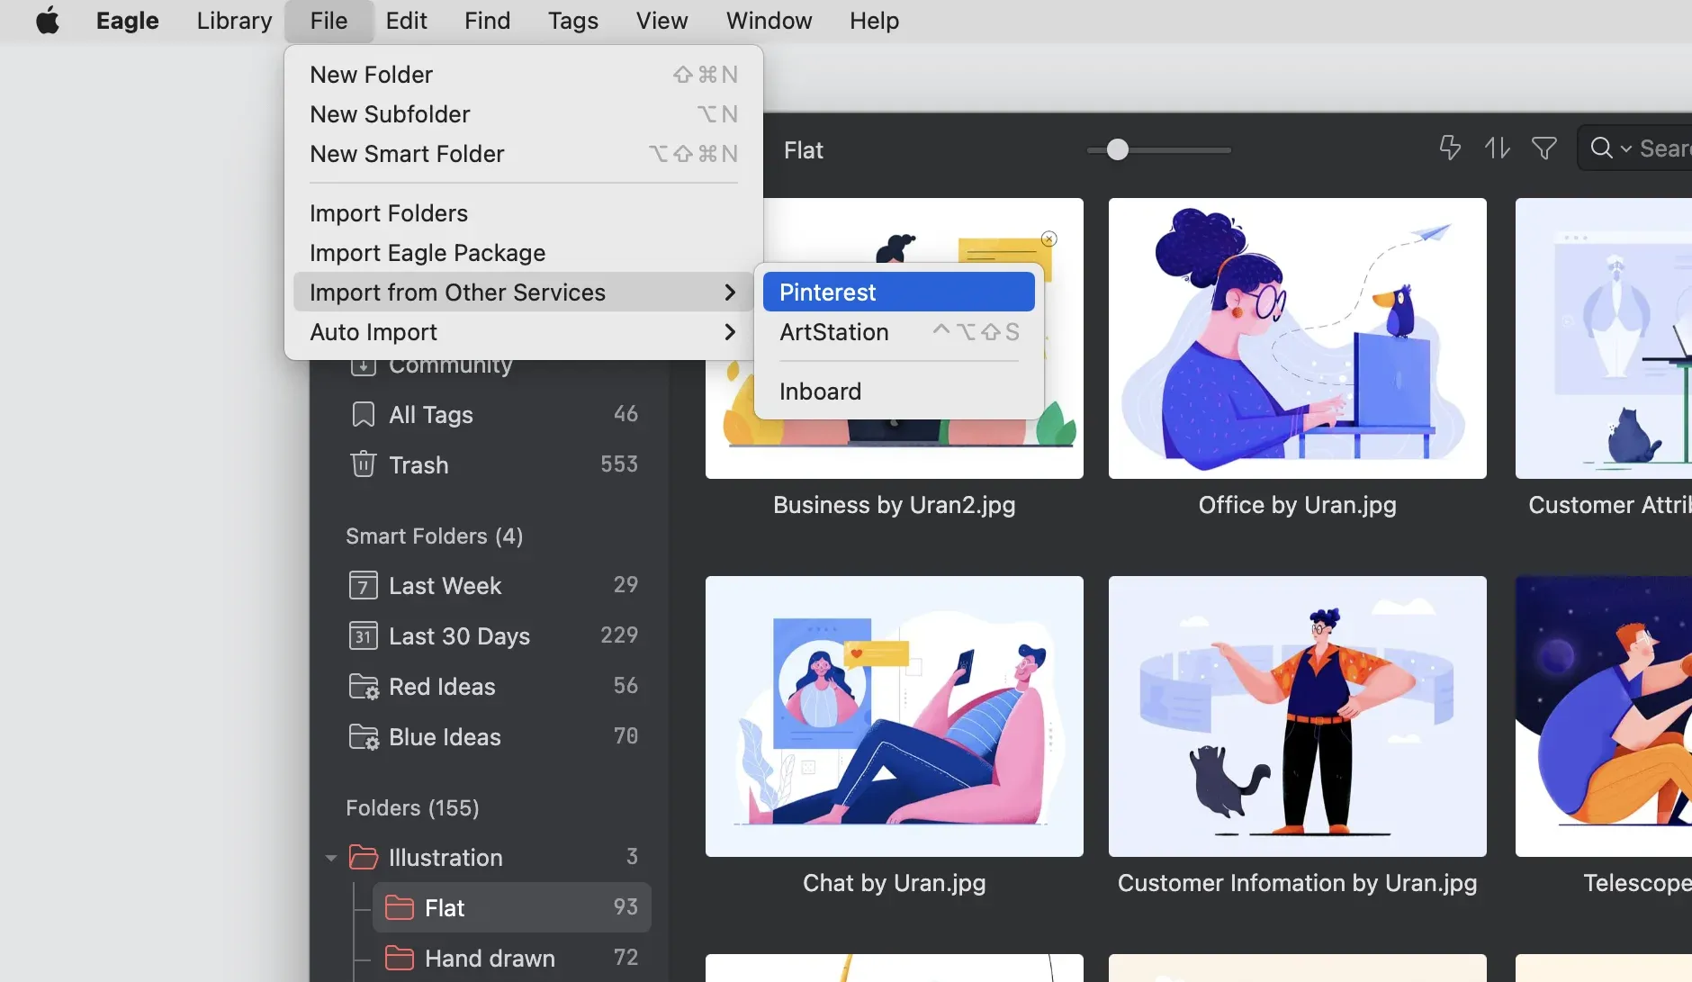Open the Library menu
This screenshot has width=1692, height=982.
point(234,20)
